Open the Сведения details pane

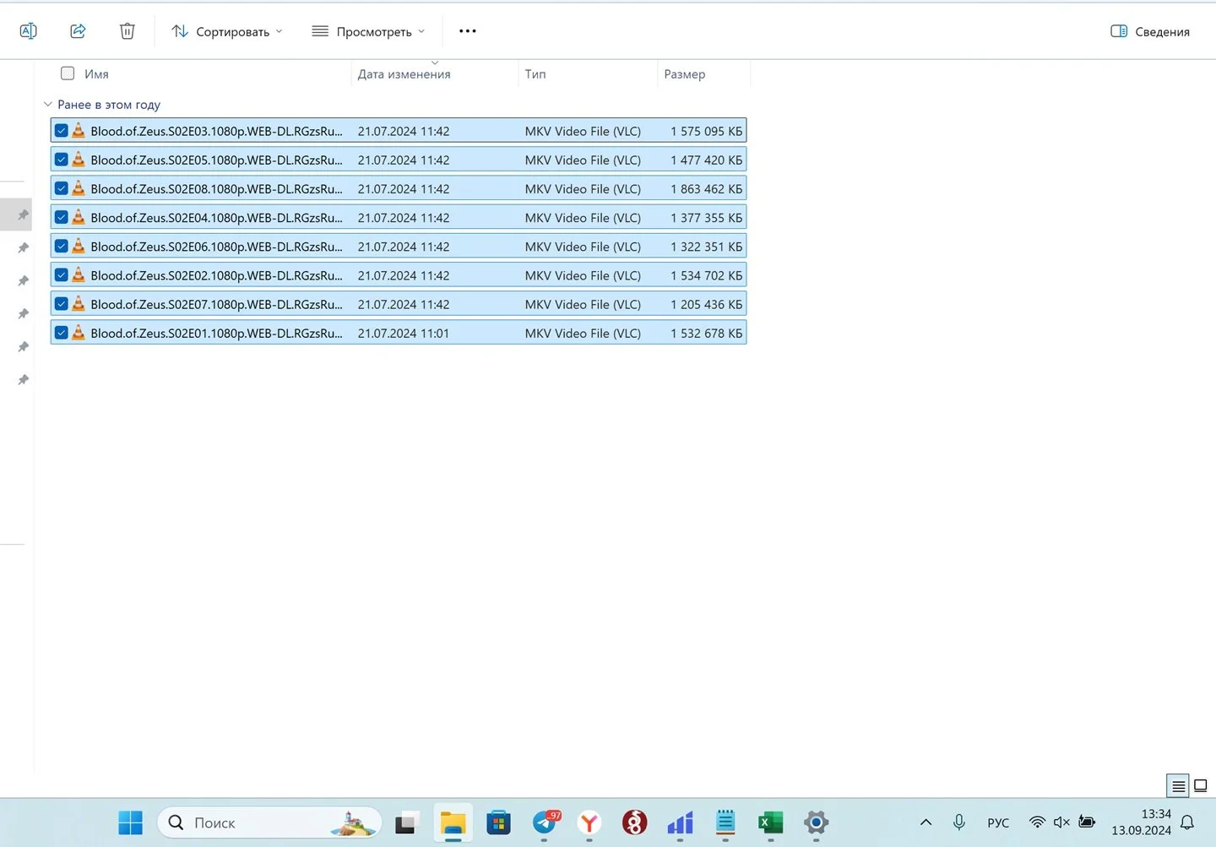pos(1150,31)
